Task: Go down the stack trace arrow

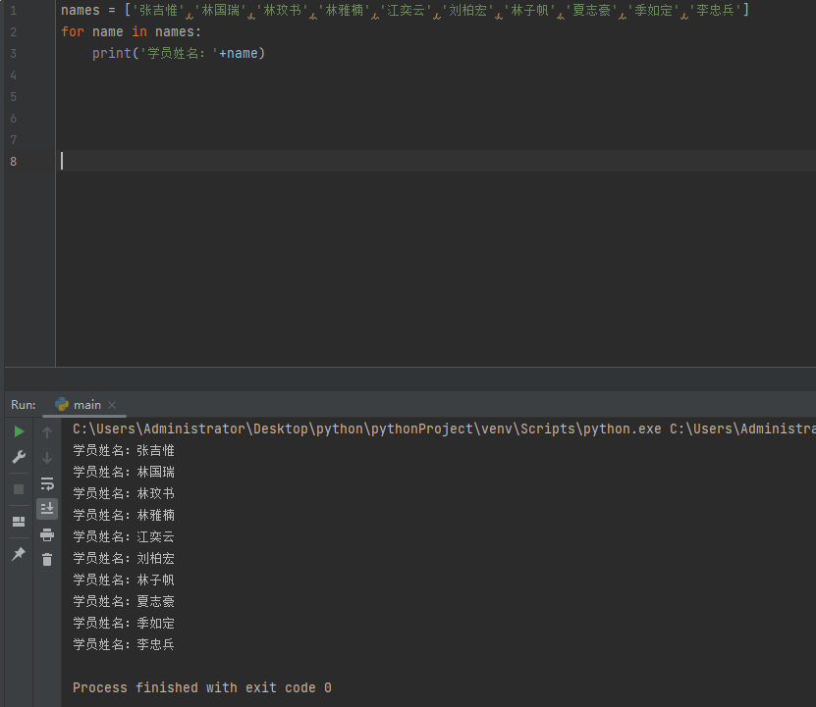Action: tap(47, 458)
